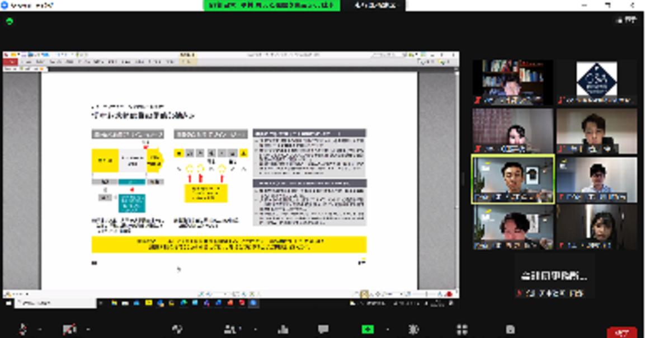Select participant video with white shirt
This screenshot has width=645, height=338.
[596, 179]
